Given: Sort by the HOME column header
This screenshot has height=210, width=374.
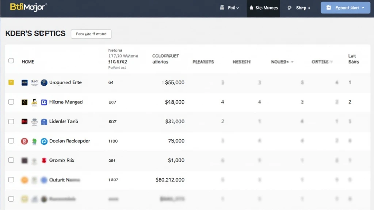Looking at the screenshot, I should pyautogui.click(x=28, y=62).
